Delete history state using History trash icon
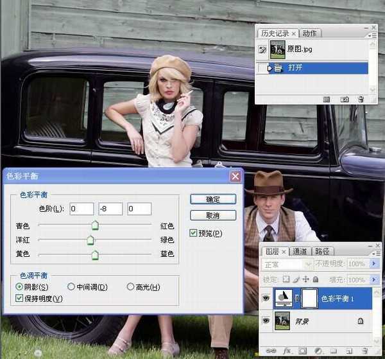Viewport: 385px width, 359px height. click(360, 100)
